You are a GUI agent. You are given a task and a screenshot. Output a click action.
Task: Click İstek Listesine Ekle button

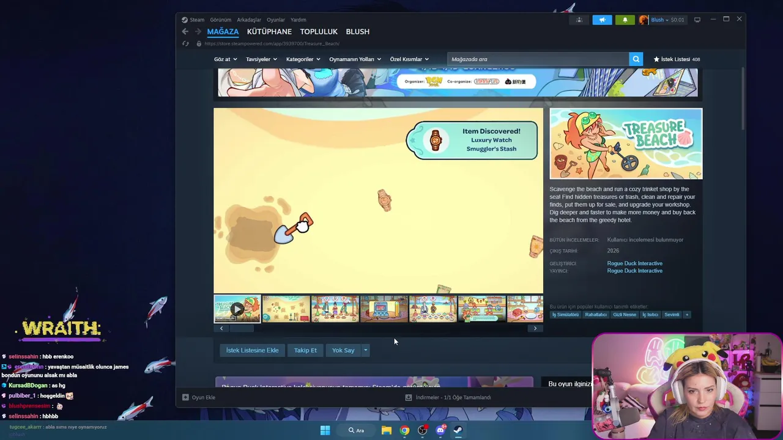(x=252, y=350)
